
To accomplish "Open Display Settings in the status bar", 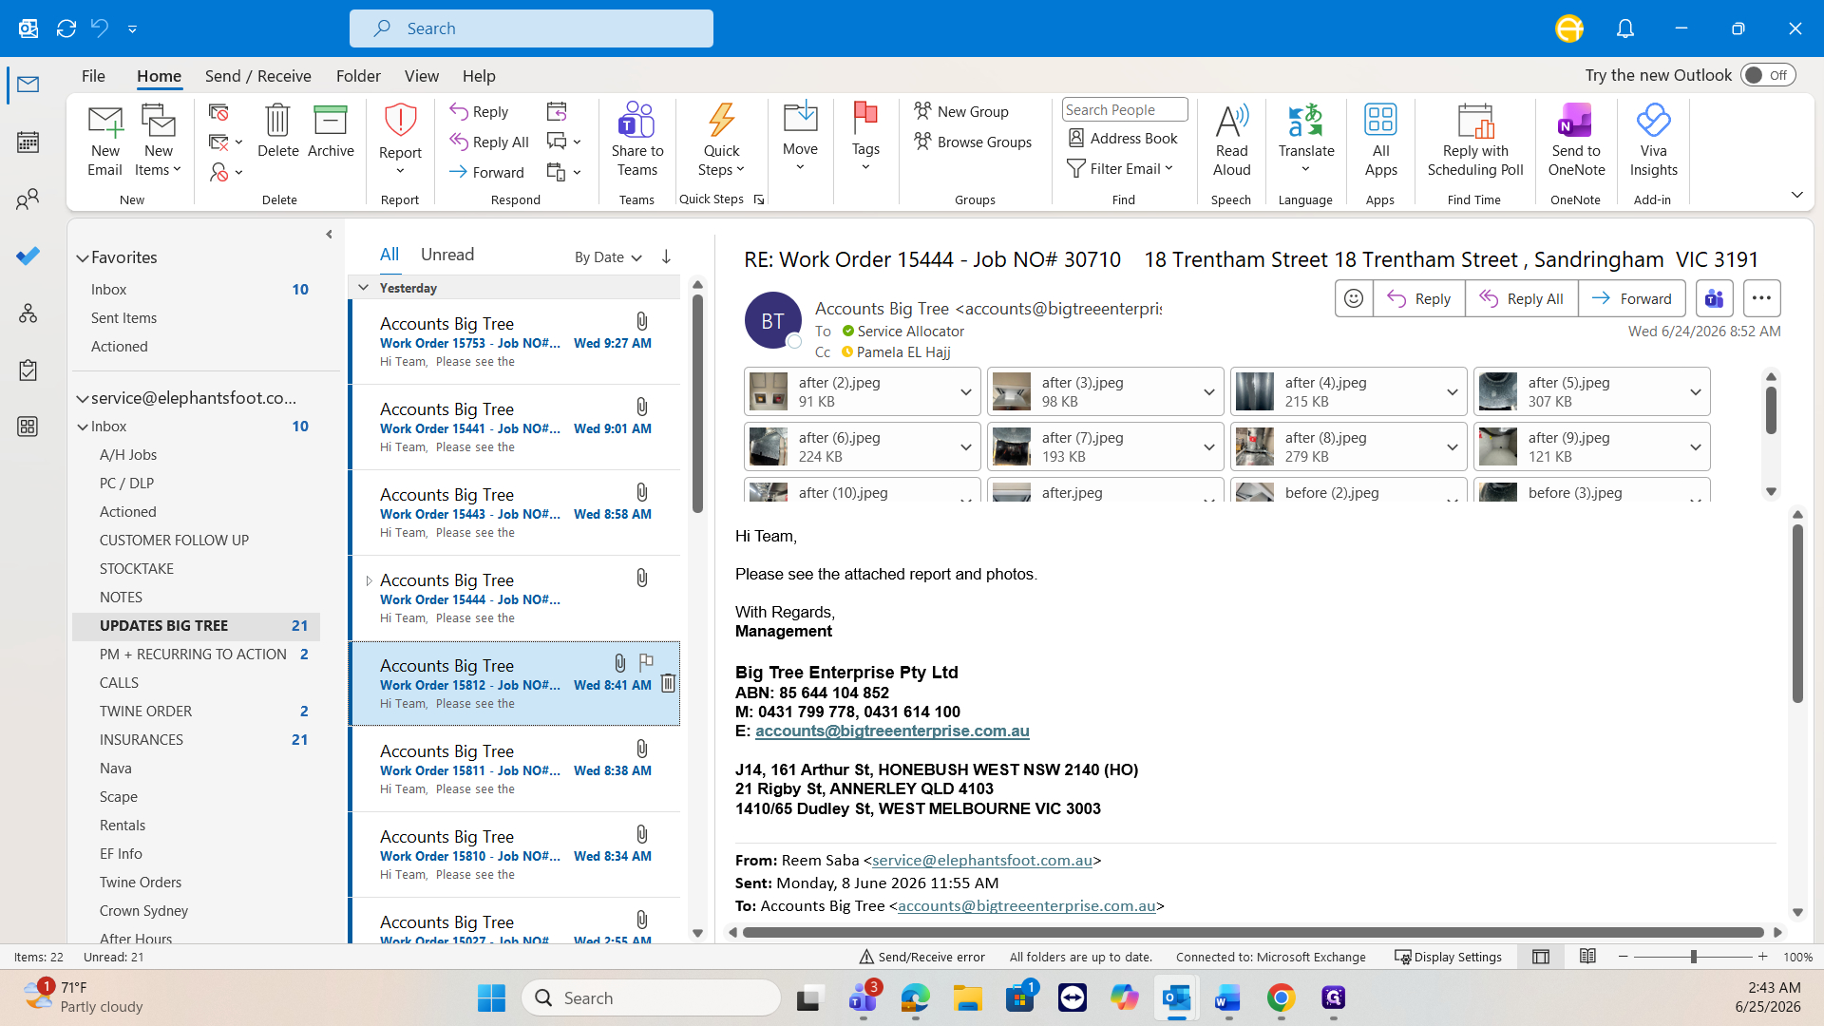I will tap(1448, 957).
